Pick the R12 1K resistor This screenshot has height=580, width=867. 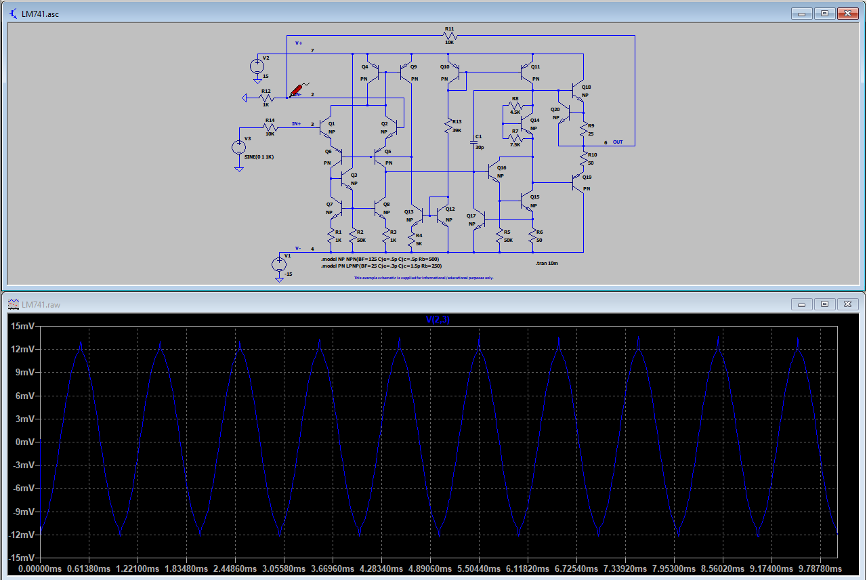[266, 98]
